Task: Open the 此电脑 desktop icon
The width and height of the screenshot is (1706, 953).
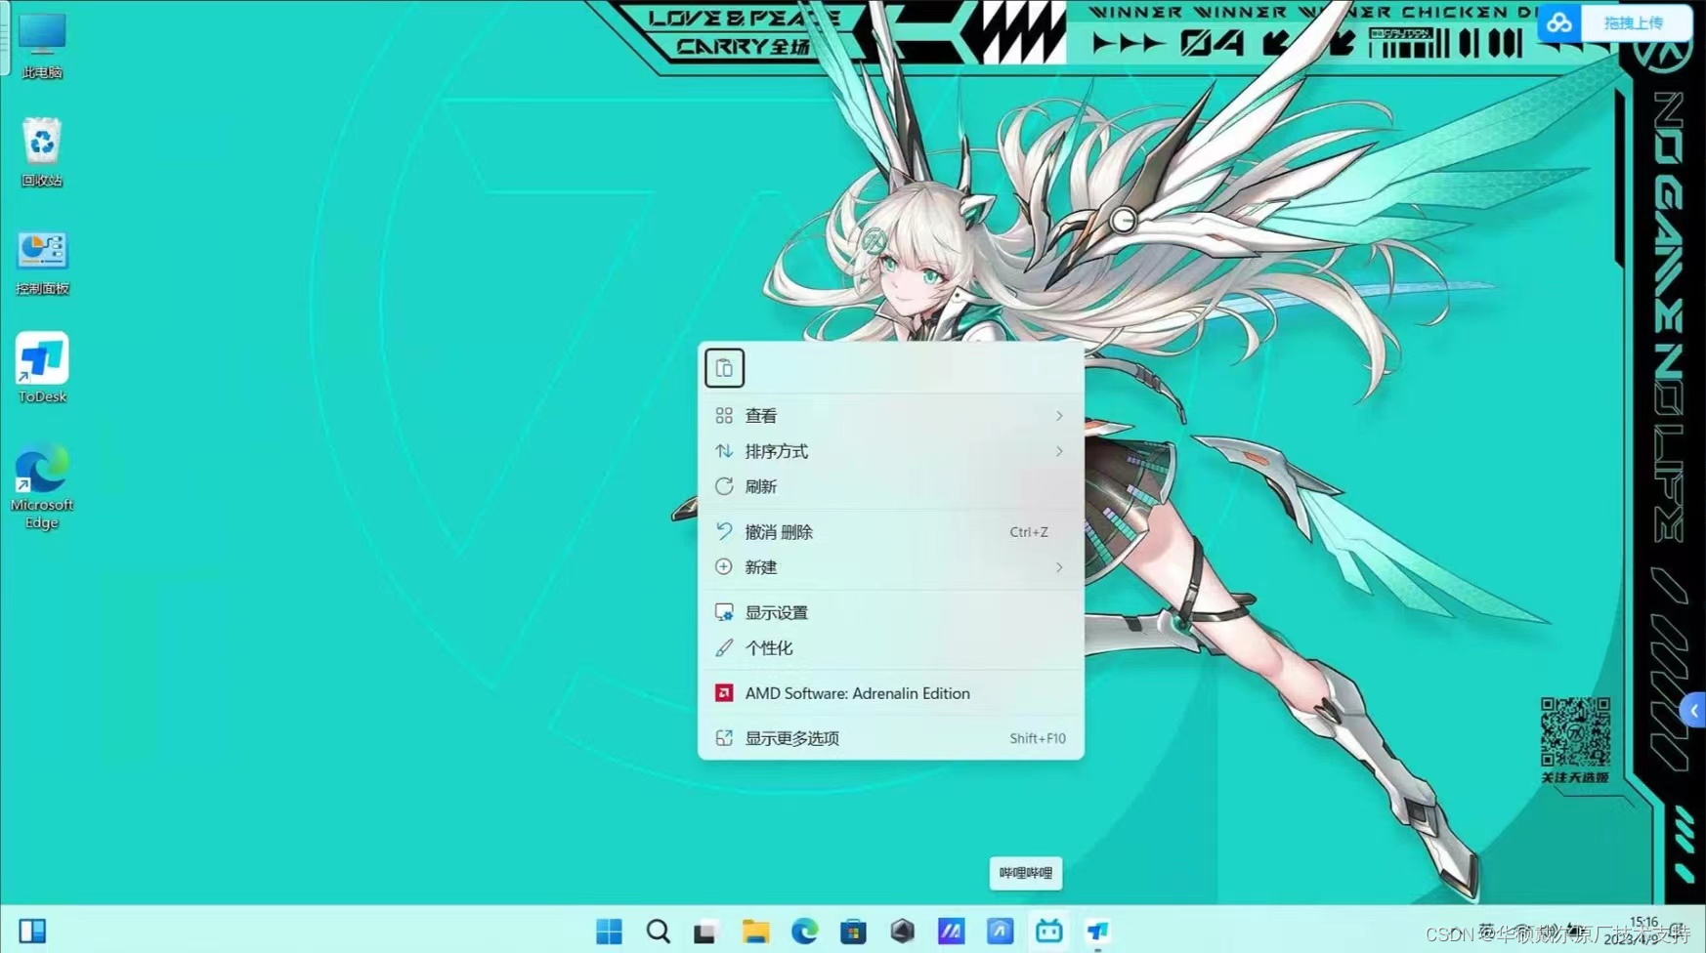Action: (42, 45)
